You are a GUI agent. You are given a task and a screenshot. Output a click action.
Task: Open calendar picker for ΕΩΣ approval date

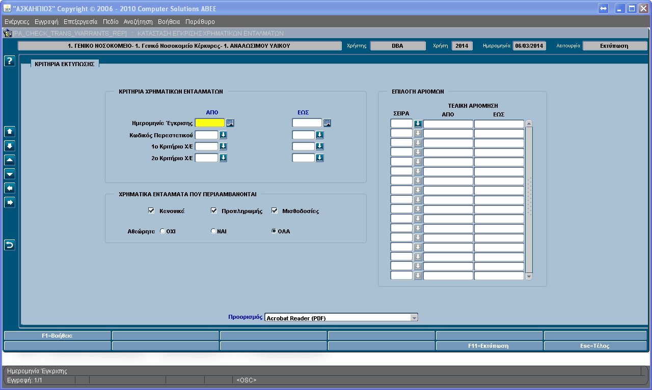(x=327, y=123)
